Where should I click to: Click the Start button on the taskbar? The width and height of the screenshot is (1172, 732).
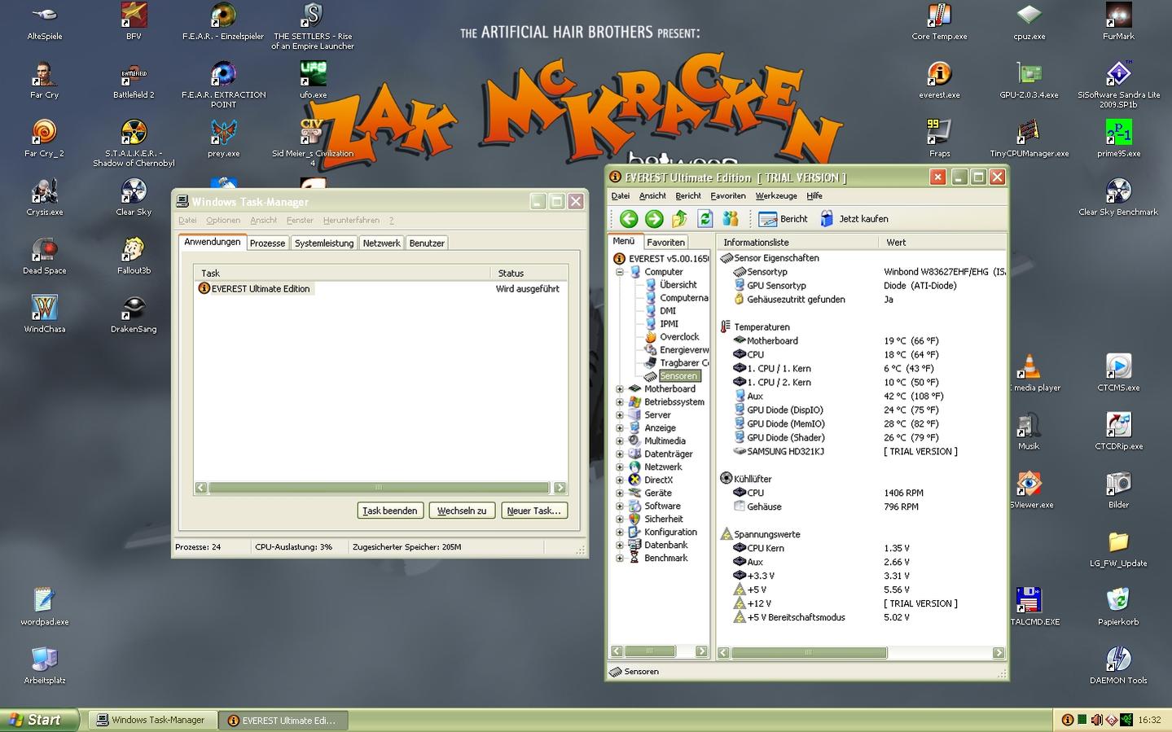click(39, 720)
